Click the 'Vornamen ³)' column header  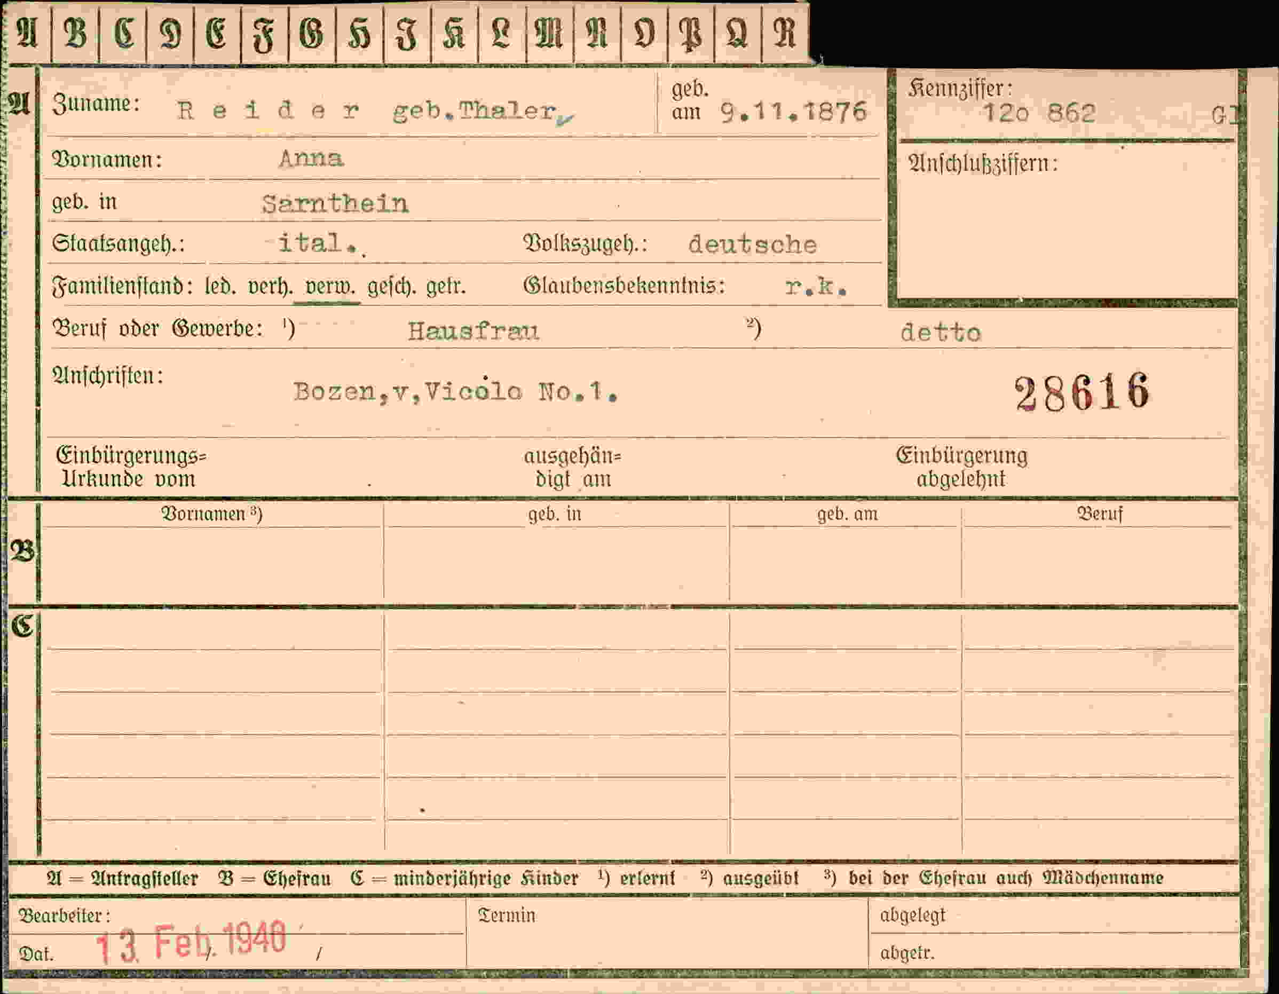click(211, 514)
